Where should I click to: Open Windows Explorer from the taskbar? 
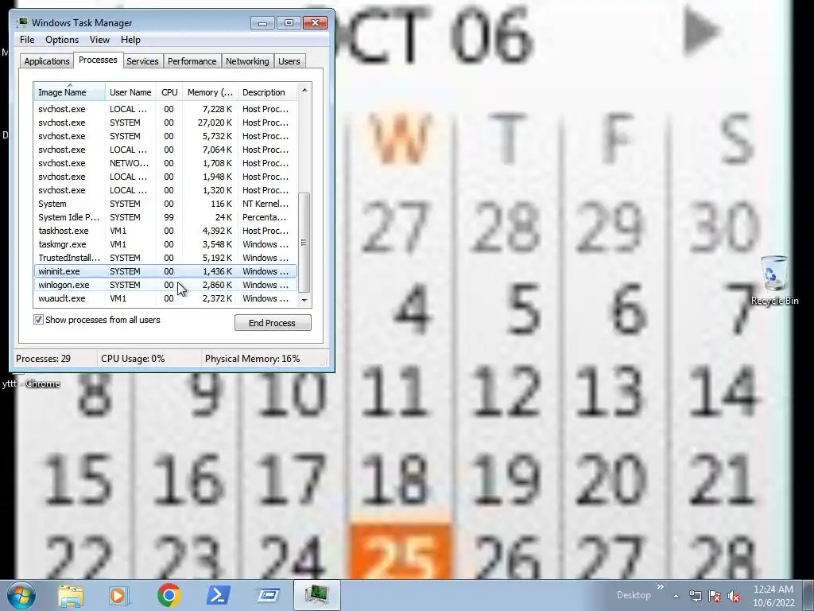71,595
